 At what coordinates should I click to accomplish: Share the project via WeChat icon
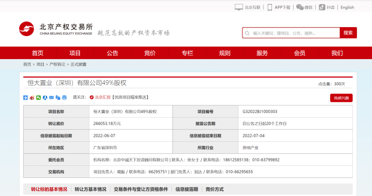coord(38,98)
